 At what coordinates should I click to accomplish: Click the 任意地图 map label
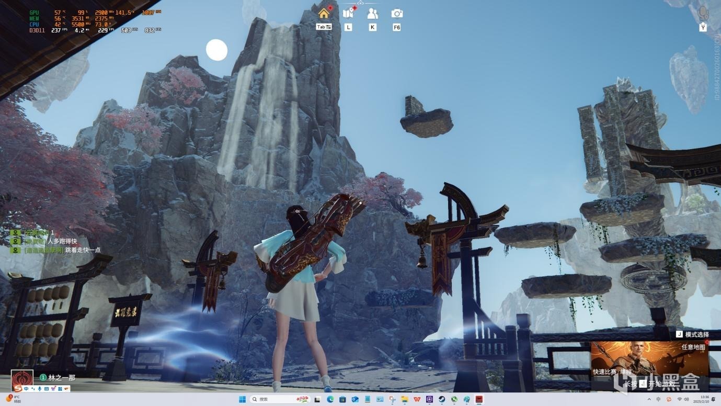[x=693, y=347]
